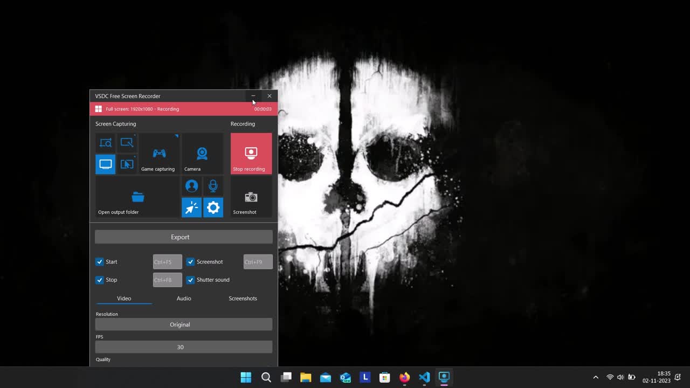Toggle the webcam overlay person icon

click(x=191, y=186)
